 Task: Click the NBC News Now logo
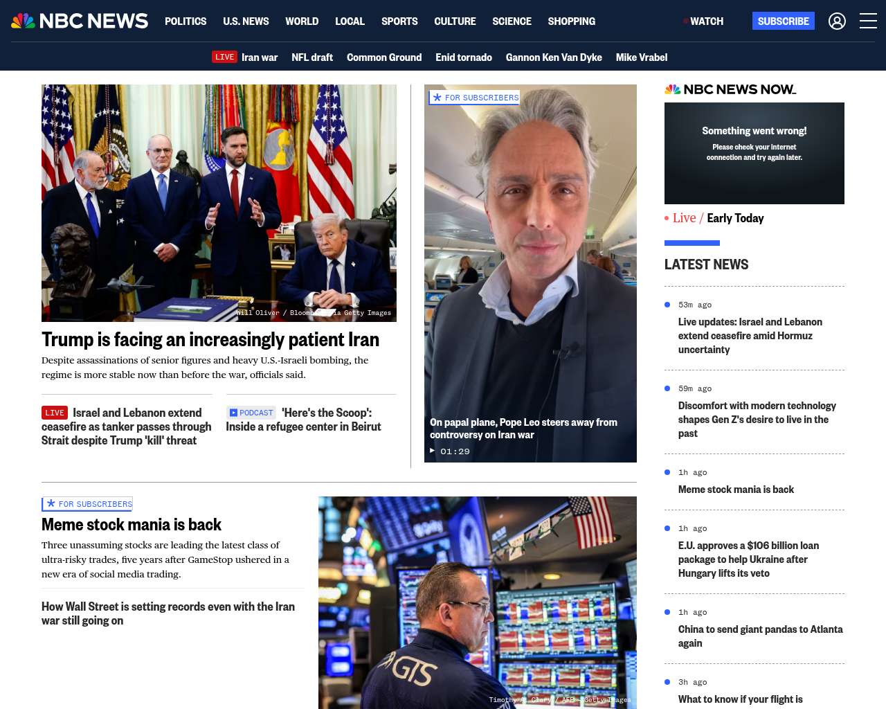(x=730, y=89)
